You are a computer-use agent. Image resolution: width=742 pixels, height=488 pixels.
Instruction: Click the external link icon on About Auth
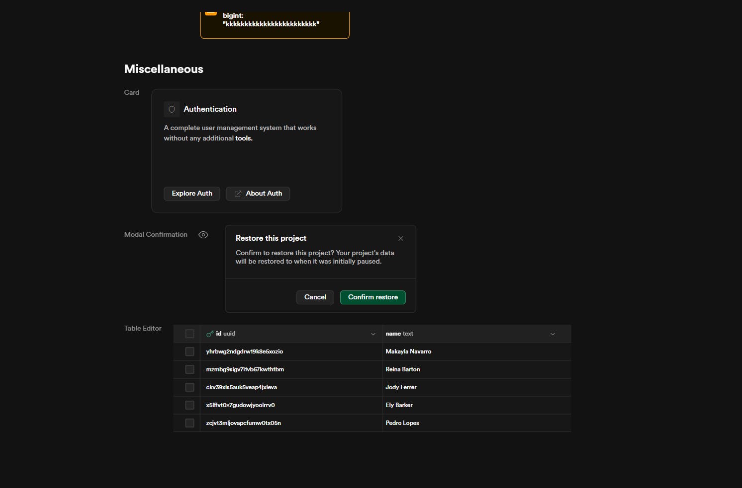(x=238, y=194)
